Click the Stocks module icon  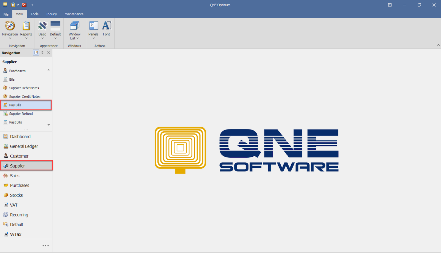tap(6, 195)
